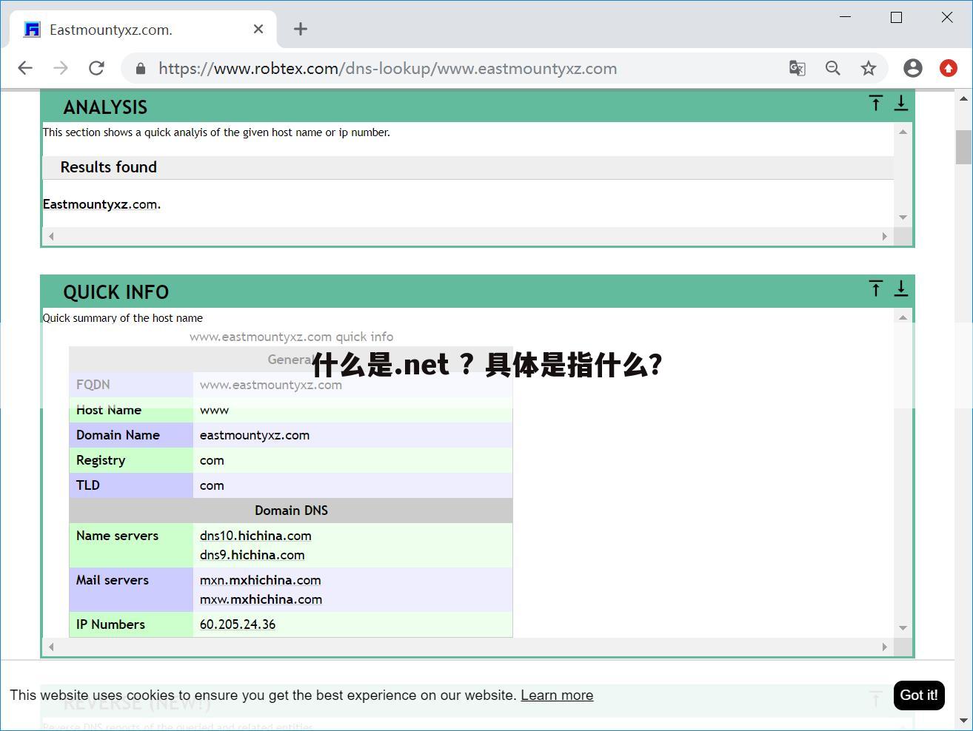This screenshot has width=973, height=731.
Task: Open the IP address 60.205.24.36 link
Action: click(x=237, y=624)
